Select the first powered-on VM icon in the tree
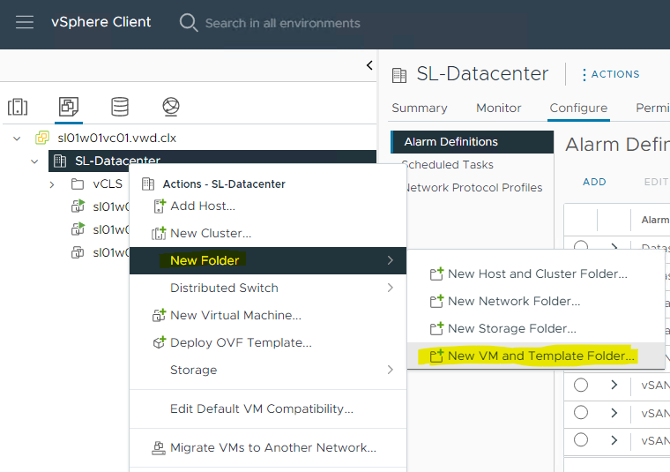This screenshot has width=670, height=472. [78, 206]
